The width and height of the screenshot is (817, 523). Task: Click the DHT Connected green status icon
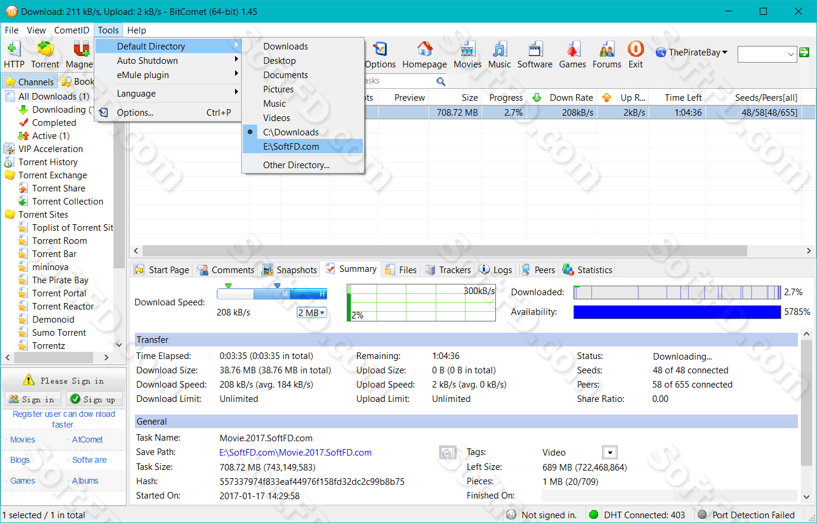point(593,515)
